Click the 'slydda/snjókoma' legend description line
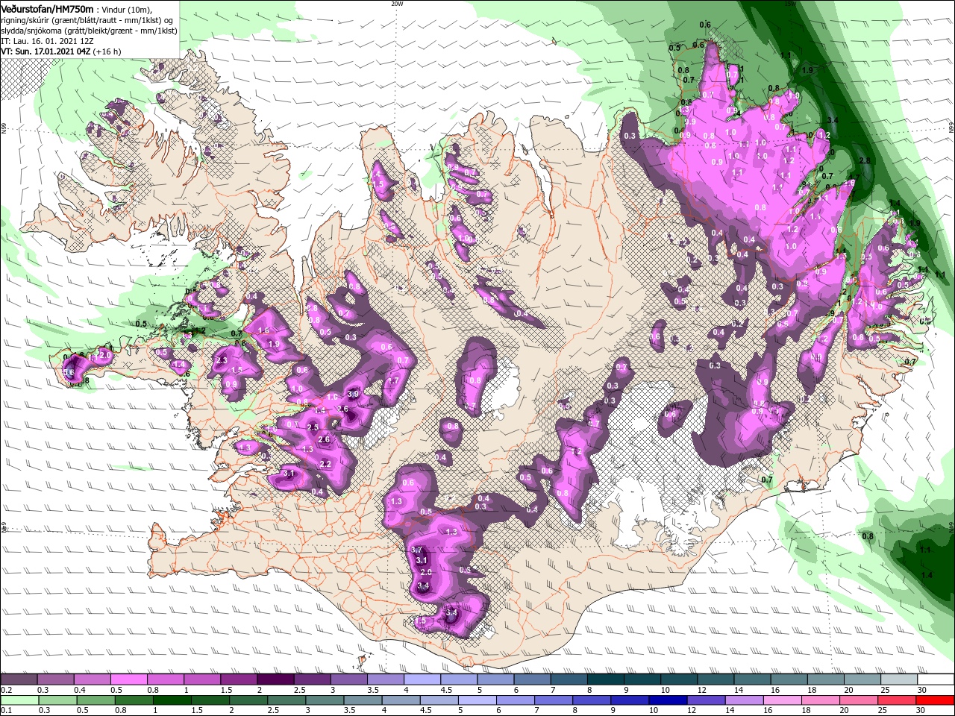The width and height of the screenshot is (955, 716). [89, 30]
